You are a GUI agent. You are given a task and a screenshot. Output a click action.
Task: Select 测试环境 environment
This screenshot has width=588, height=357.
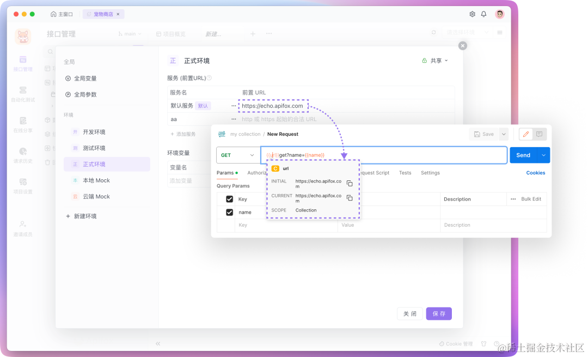pyautogui.click(x=107, y=148)
